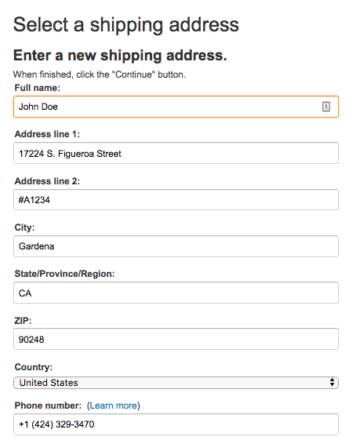Image resolution: width=356 pixels, height=444 pixels.
Task: Click the 'Phone number:' label text
Action: click(x=48, y=406)
